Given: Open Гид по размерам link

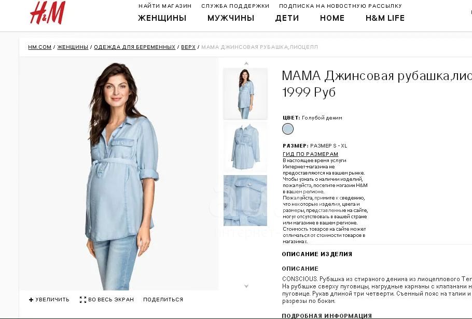Looking at the screenshot, I should (310, 154).
